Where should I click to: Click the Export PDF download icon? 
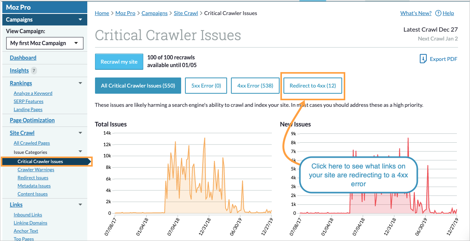[423, 59]
